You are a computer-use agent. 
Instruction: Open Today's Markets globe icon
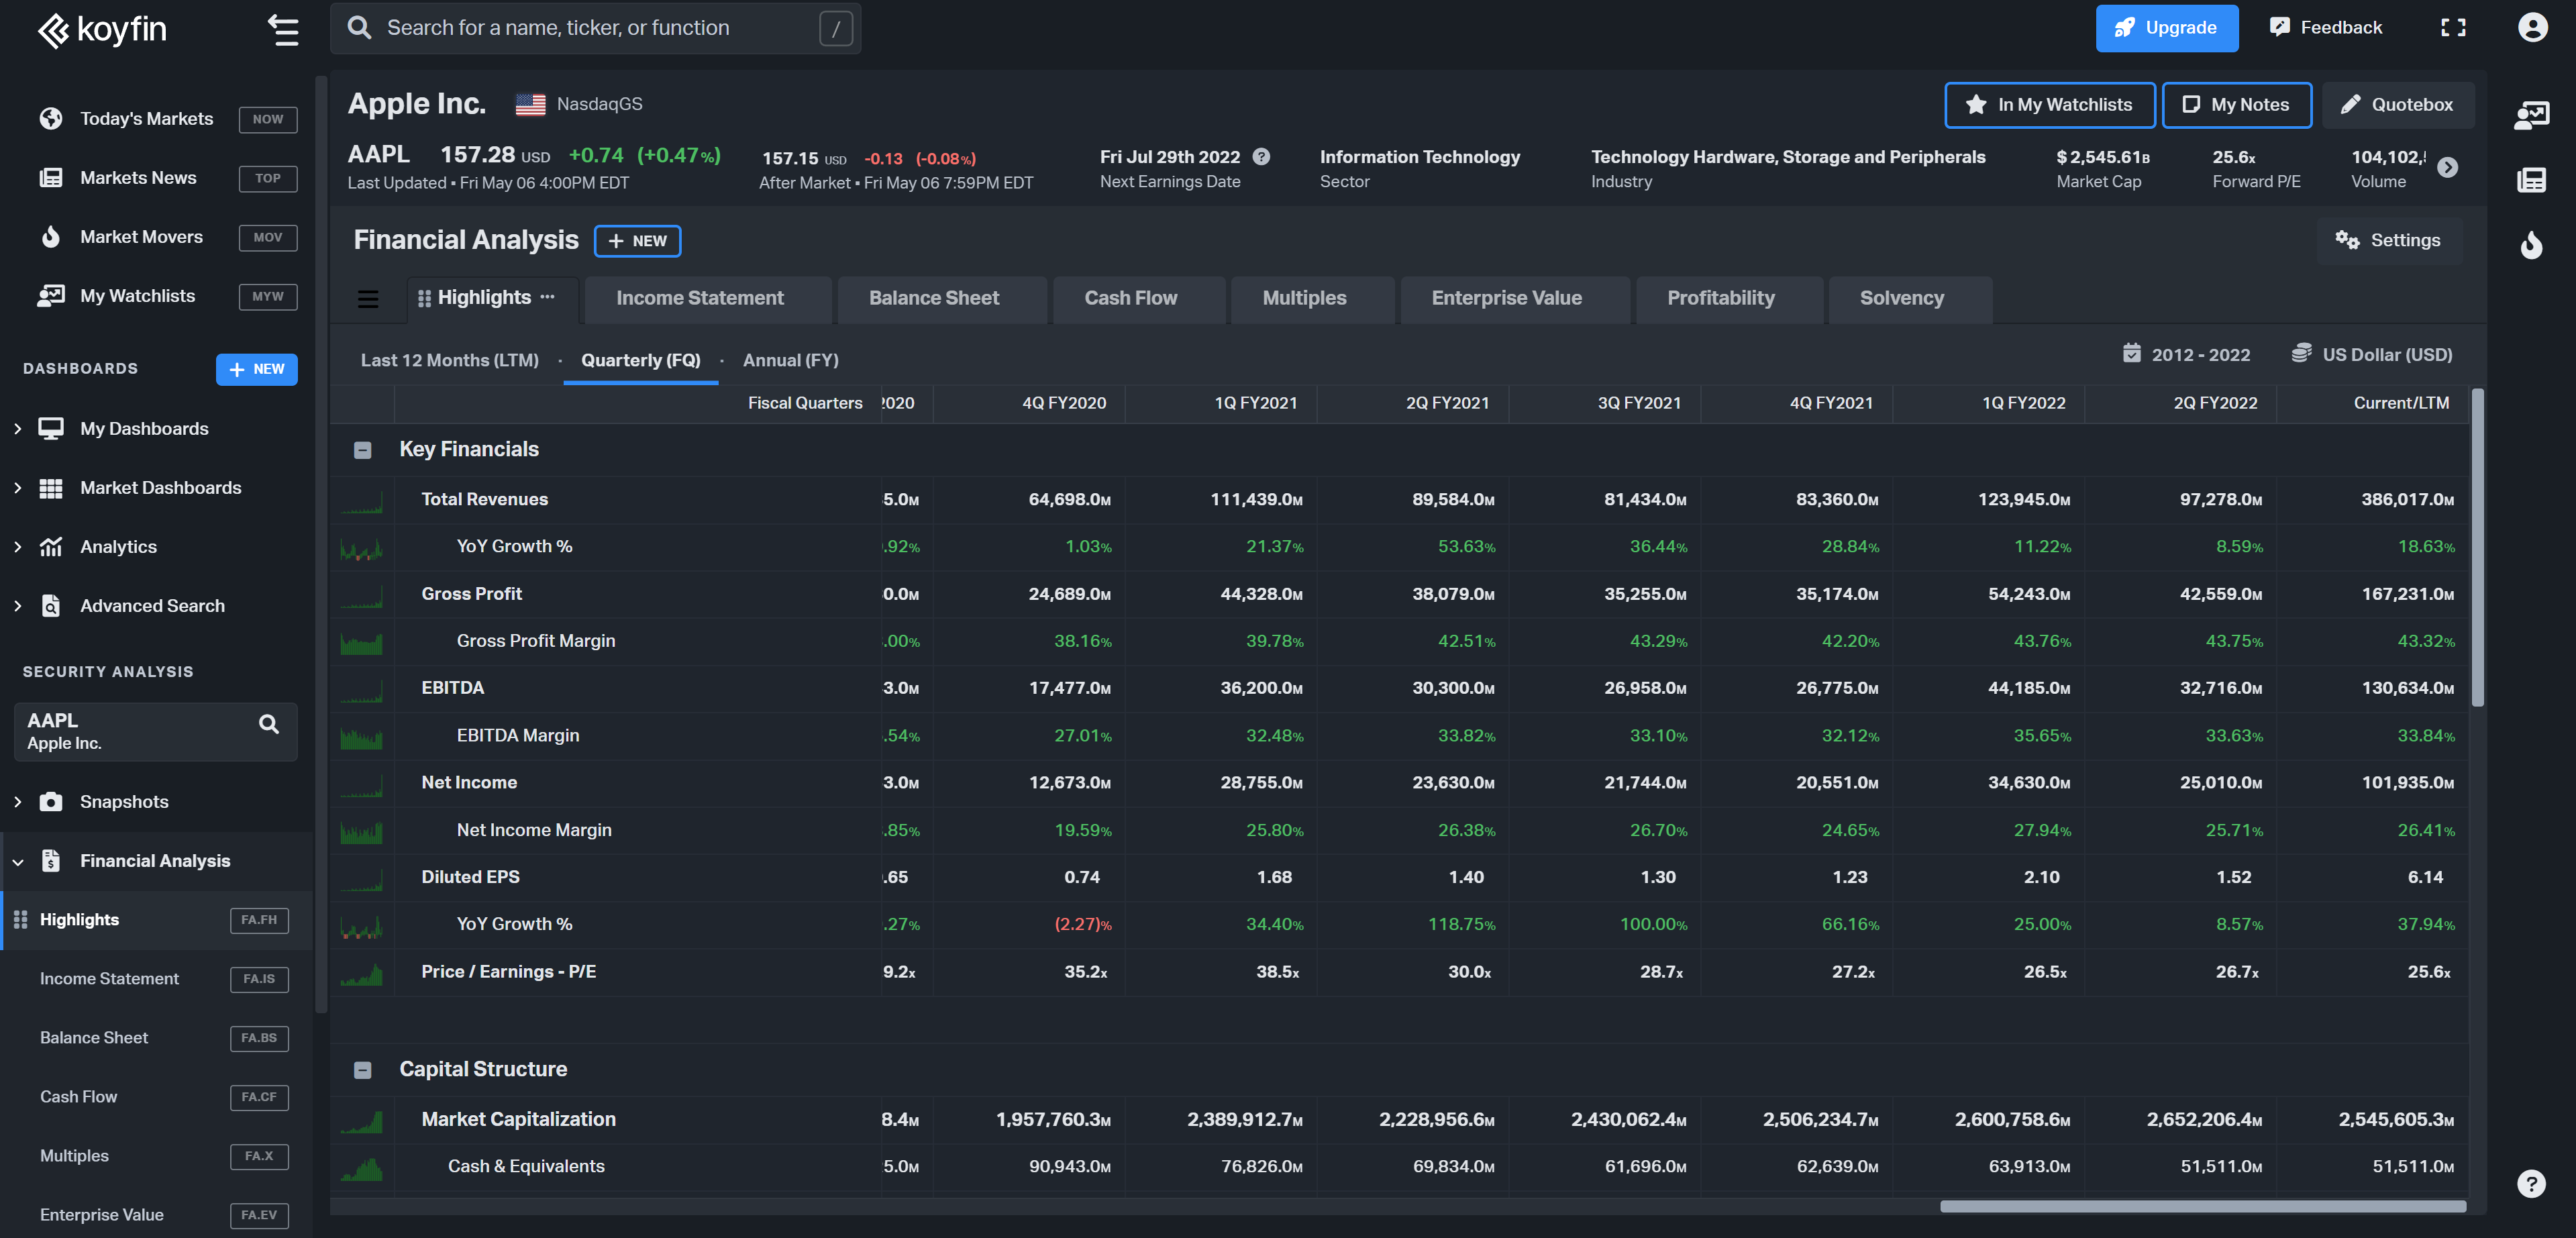[x=51, y=118]
